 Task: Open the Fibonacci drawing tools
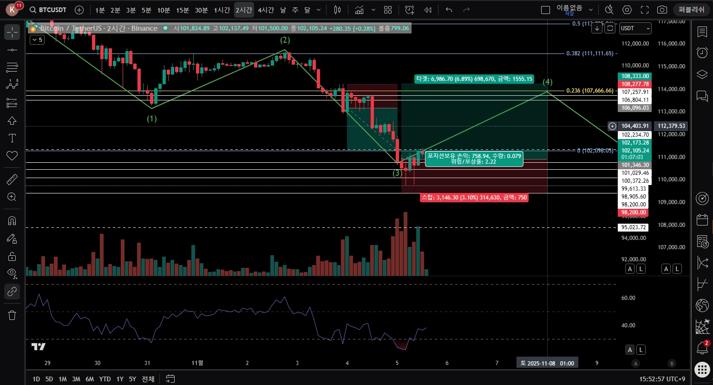(x=12, y=67)
